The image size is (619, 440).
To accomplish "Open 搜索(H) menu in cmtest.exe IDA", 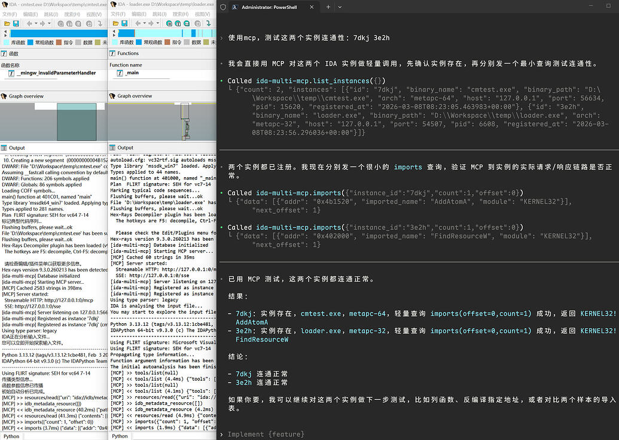I will pos(71,14).
